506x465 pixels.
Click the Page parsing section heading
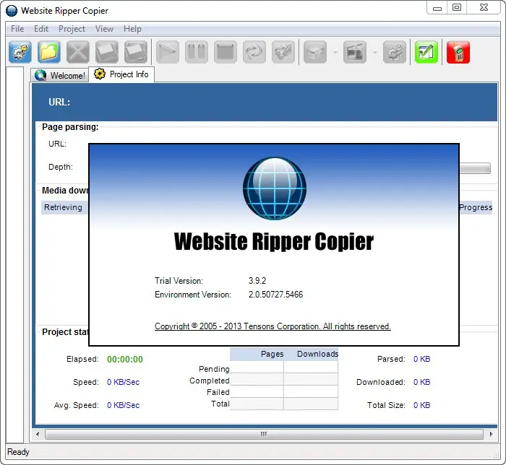70,127
